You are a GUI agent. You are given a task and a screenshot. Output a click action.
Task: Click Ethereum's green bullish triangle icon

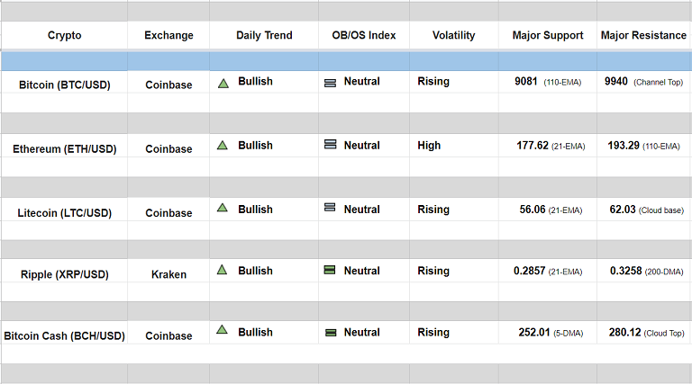(223, 145)
